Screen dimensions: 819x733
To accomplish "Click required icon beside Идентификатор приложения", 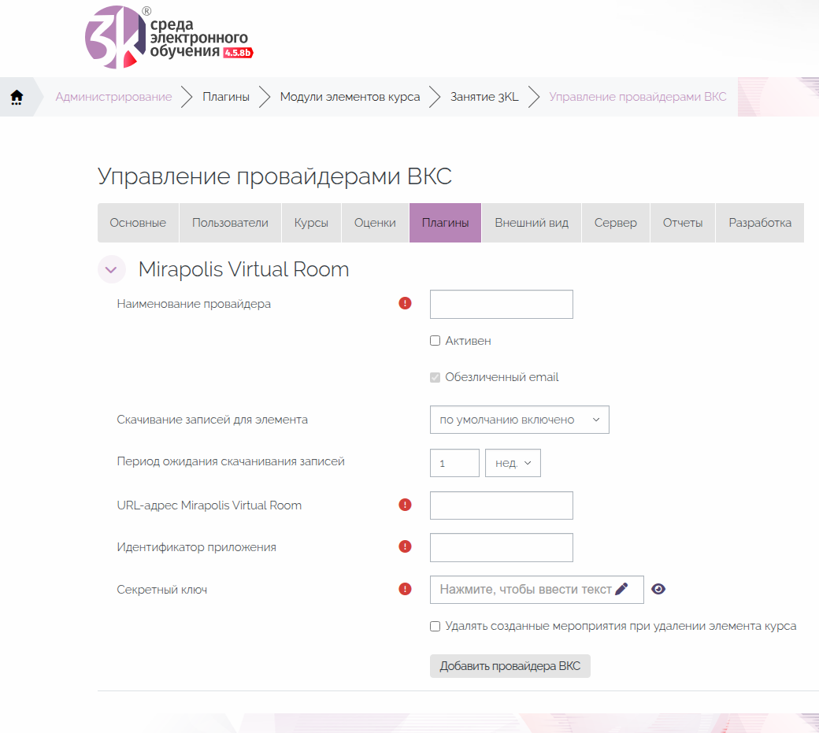I will (406, 546).
